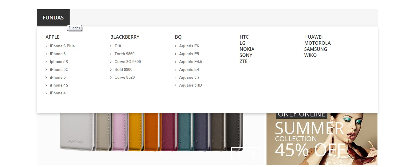
Task: Select the SONY brand link
Action: (246, 55)
